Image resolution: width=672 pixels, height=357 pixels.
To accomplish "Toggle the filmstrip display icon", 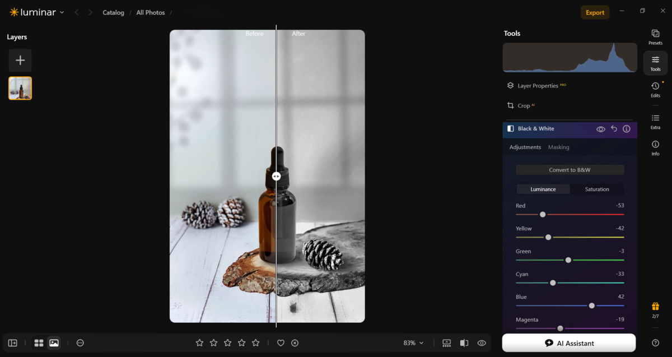I will 446,343.
